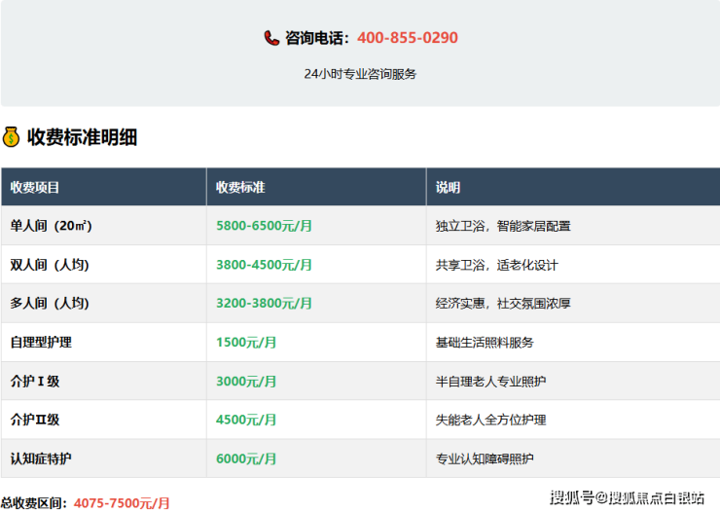Click the 说明 column header

(448, 187)
